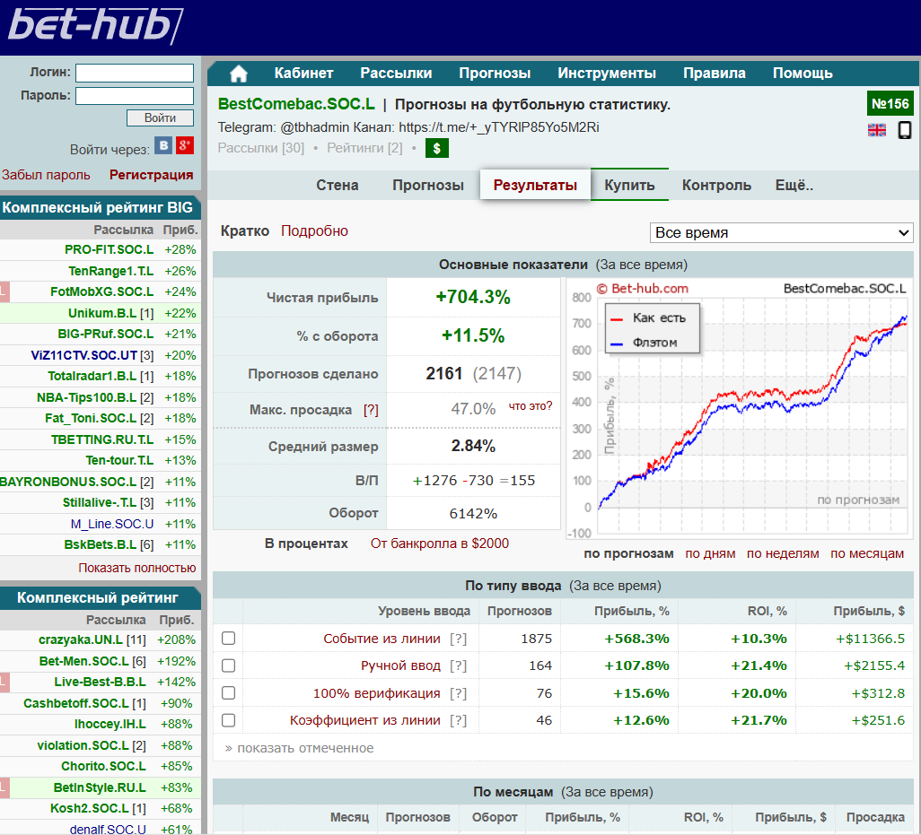Click inside the Логин input field

[x=135, y=74]
